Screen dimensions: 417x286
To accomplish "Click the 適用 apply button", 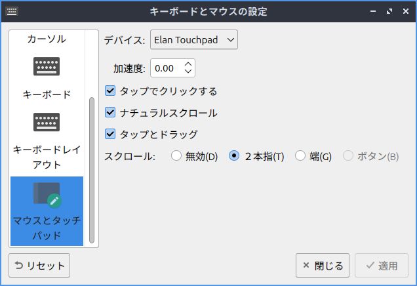I will pos(382,265).
